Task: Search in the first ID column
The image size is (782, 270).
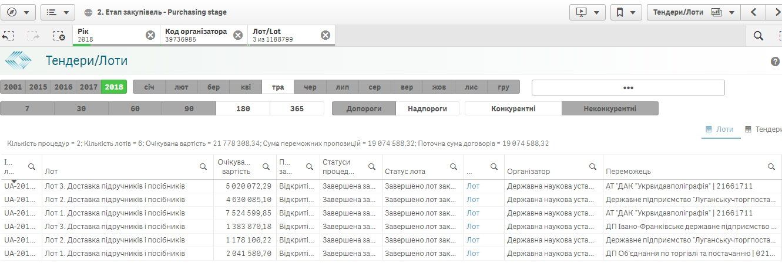Action: click(x=31, y=166)
